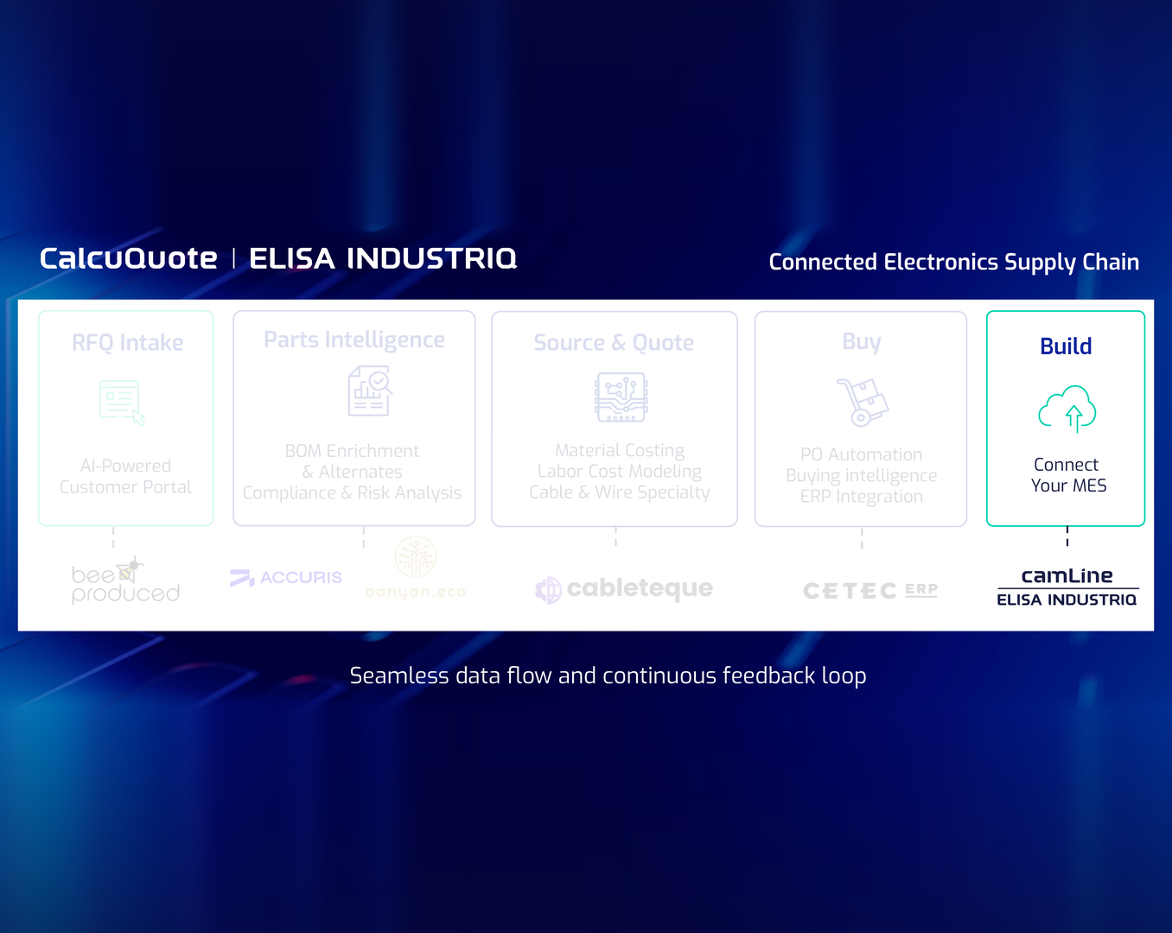The height and width of the screenshot is (933, 1172).
Task: Click the ERP Integration text
Action: pos(862,497)
